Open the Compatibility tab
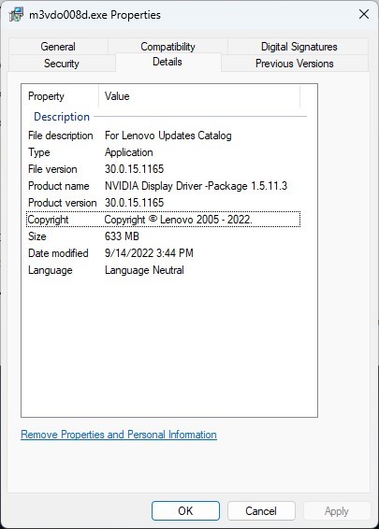 (x=168, y=46)
